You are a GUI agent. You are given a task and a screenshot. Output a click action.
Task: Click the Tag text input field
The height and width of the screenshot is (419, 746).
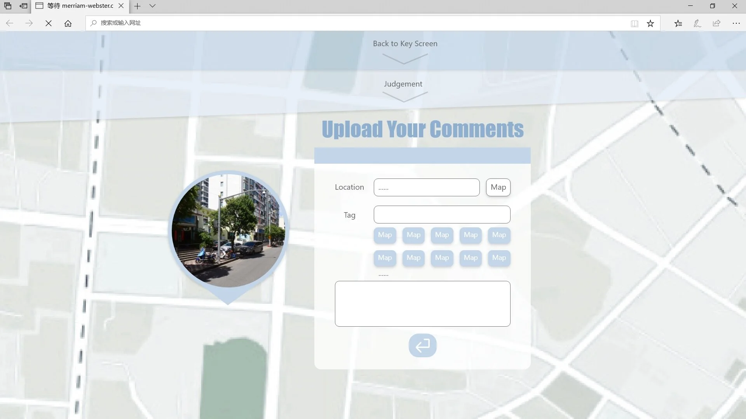(x=442, y=215)
